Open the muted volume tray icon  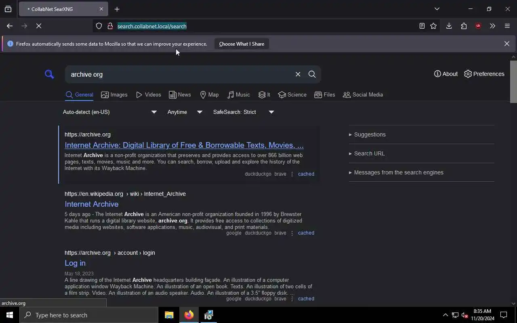pyautogui.click(x=464, y=315)
